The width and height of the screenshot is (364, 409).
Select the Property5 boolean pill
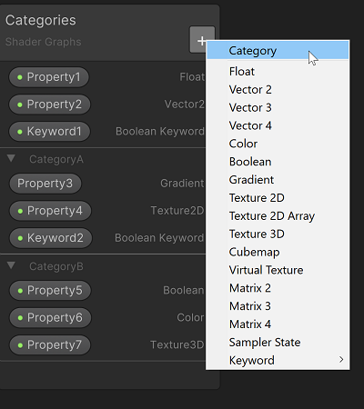point(50,290)
